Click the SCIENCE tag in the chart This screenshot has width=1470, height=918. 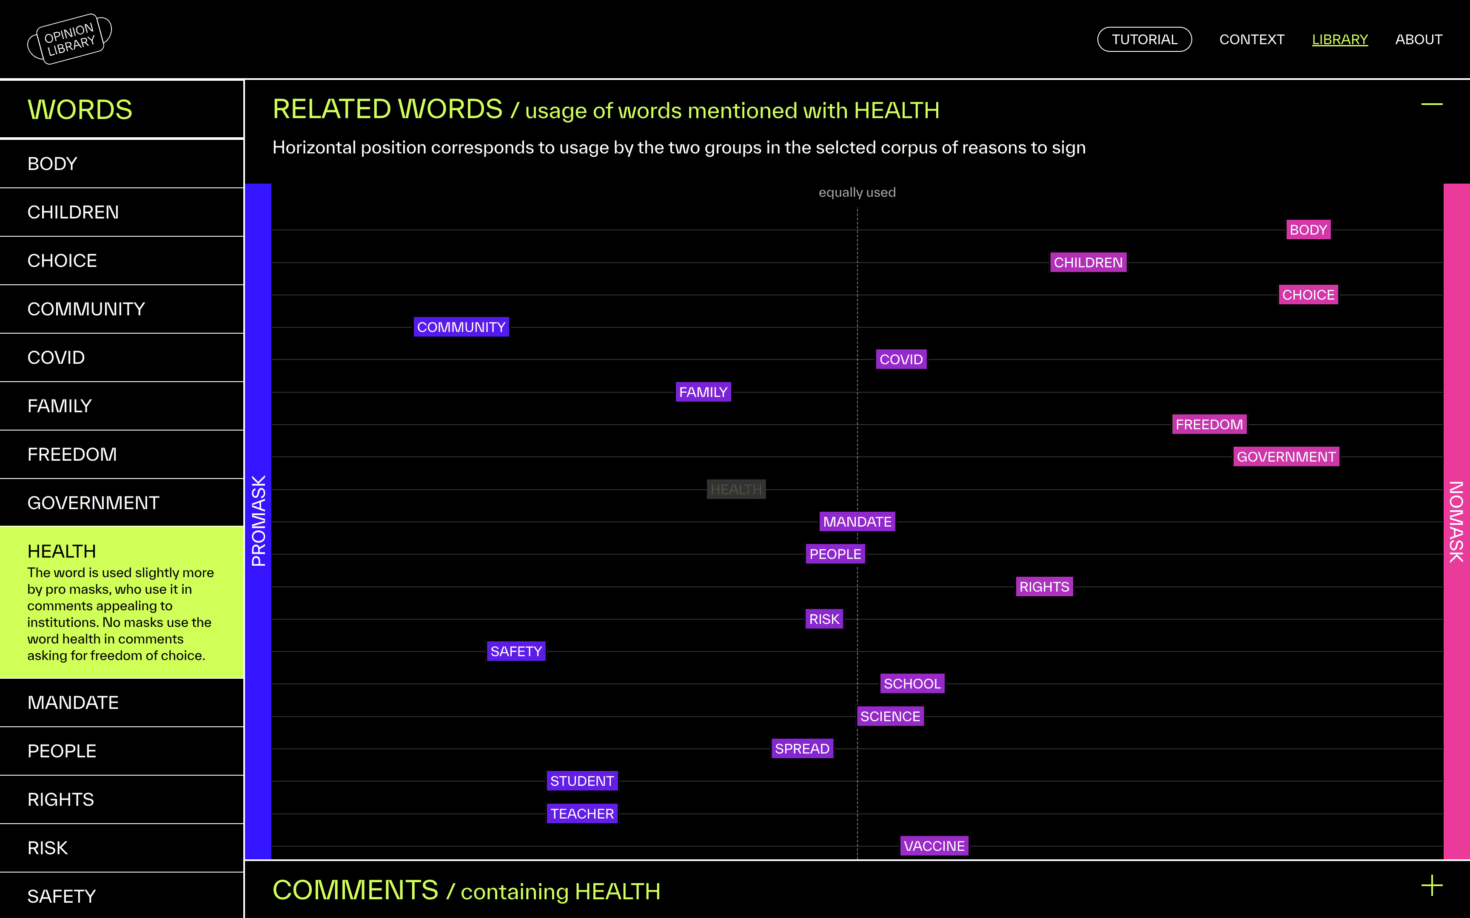pos(890,717)
